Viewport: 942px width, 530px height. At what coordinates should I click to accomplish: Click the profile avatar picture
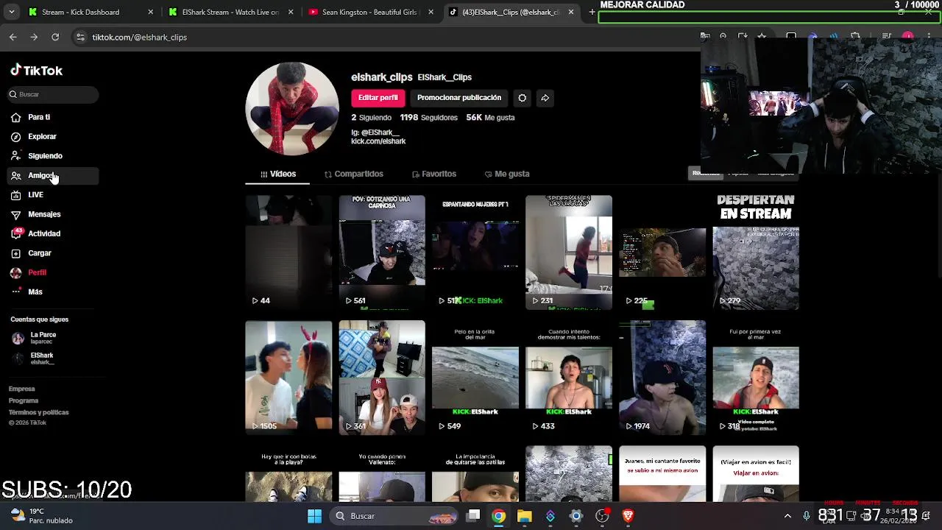(292, 108)
